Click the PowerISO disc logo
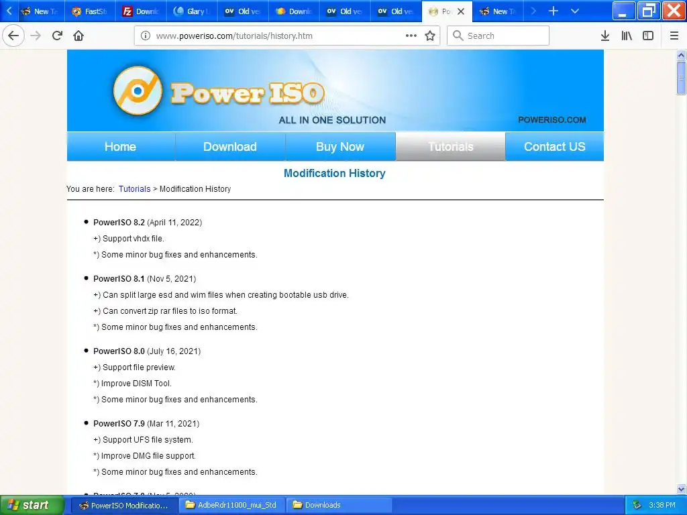Screen dimensions: 687x515 click(x=138, y=91)
